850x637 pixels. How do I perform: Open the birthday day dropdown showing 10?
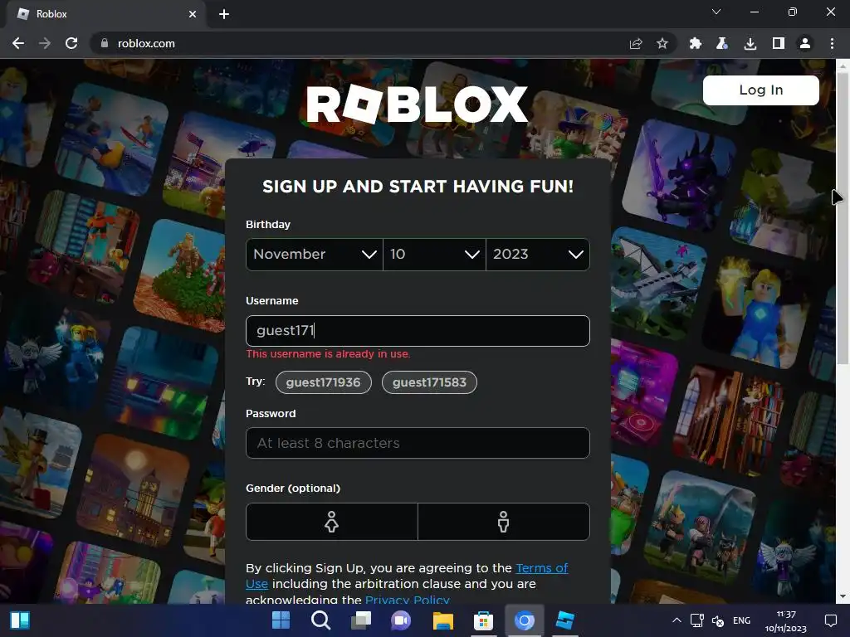coord(434,254)
